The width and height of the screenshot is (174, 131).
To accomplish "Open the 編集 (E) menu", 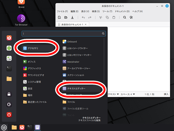I will pyautogui.click(x=74, y=11).
